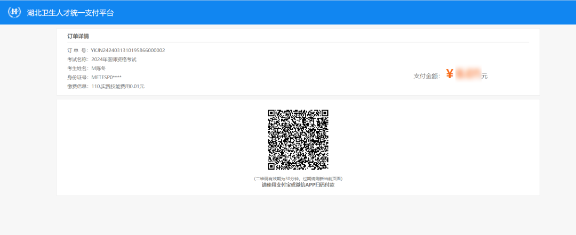576x235 pixels.
Task: Select order number YKJN2424031310195866000002
Action: click(x=128, y=51)
